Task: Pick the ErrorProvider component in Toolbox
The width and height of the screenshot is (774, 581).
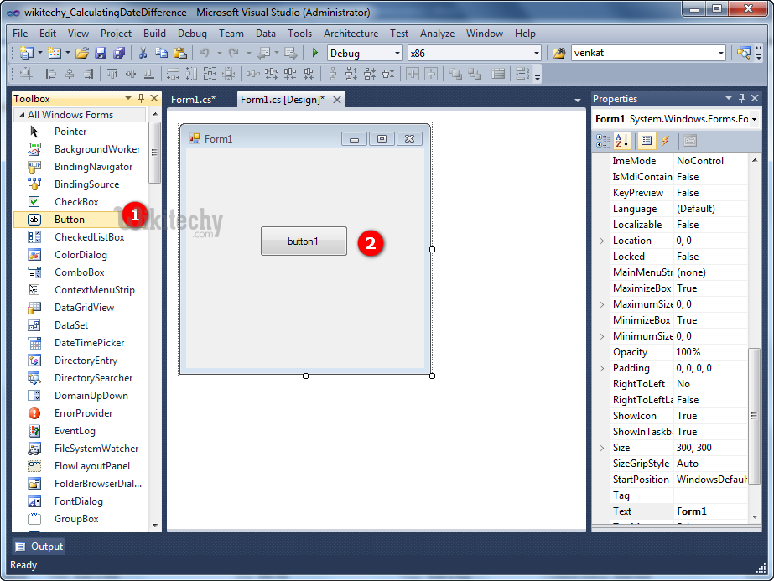Action: 83,413
